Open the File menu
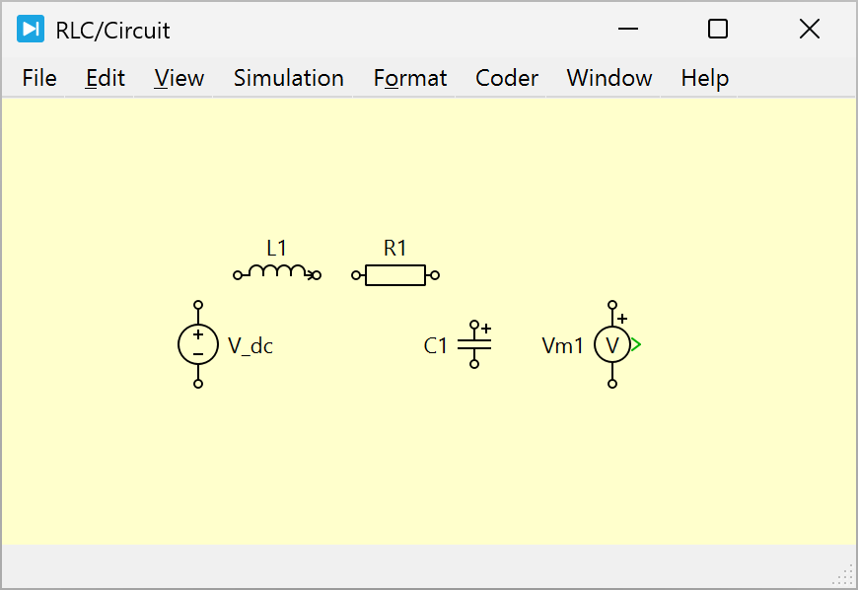This screenshot has width=858, height=590. pyautogui.click(x=39, y=78)
